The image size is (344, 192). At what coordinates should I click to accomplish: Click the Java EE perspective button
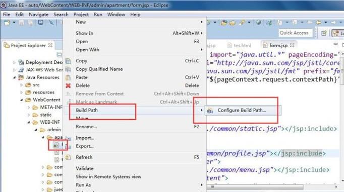(338, 33)
